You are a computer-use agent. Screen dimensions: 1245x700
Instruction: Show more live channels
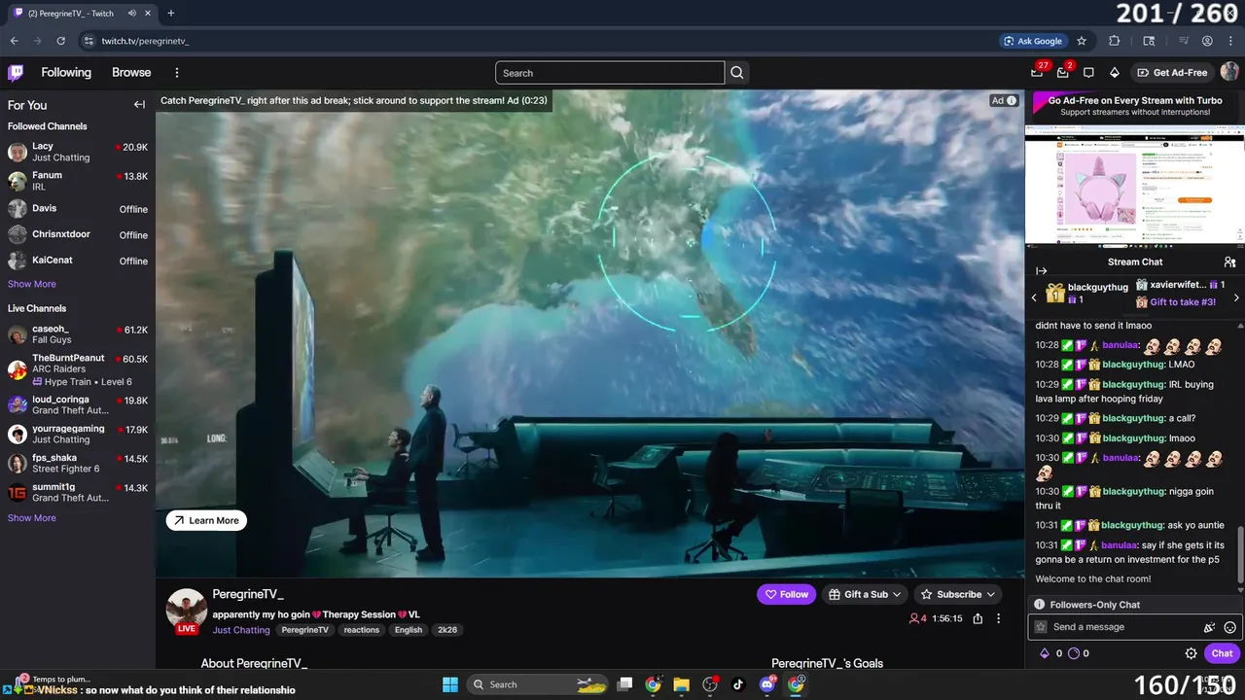point(32,518)
